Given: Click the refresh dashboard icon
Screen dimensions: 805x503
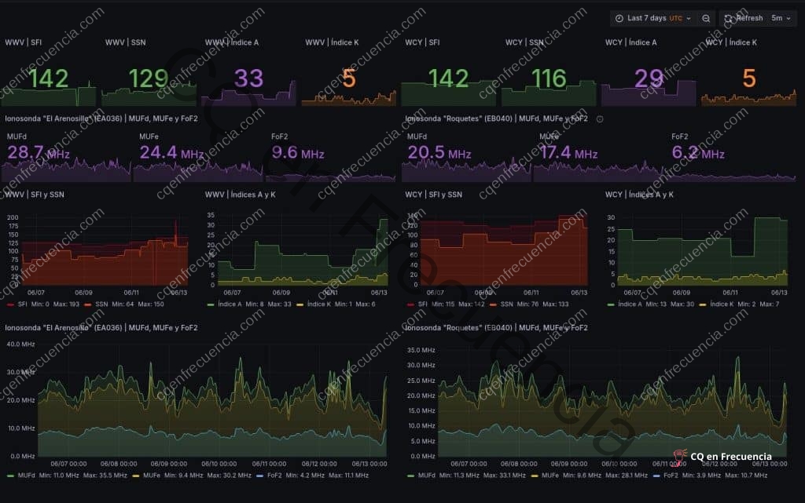Looking at the screenshot, I should pos(730,18).
